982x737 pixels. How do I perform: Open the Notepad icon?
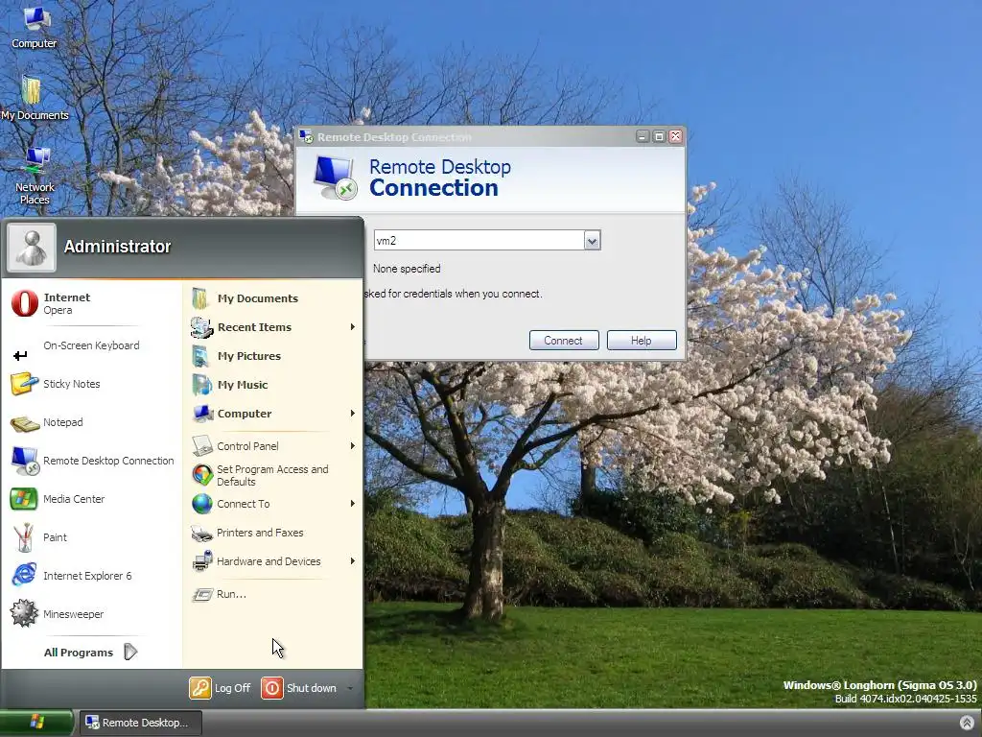click(24, 423)
